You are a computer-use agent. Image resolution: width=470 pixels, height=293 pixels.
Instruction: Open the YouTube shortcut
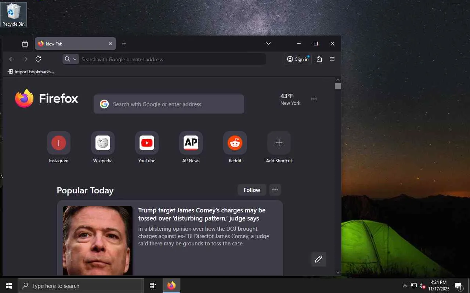click(x=147, y=147)
